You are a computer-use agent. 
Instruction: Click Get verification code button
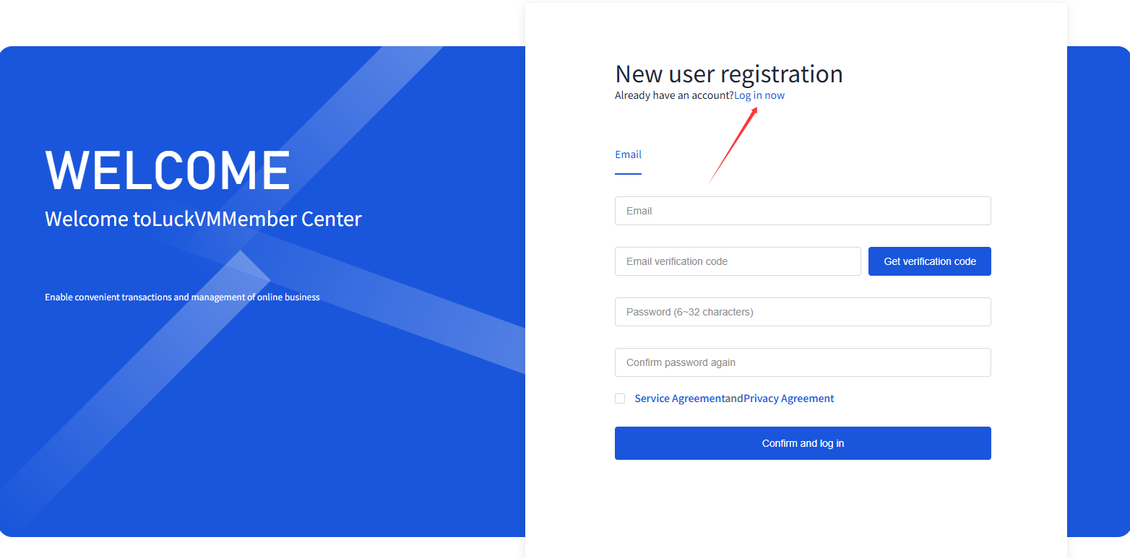(930, 261)
